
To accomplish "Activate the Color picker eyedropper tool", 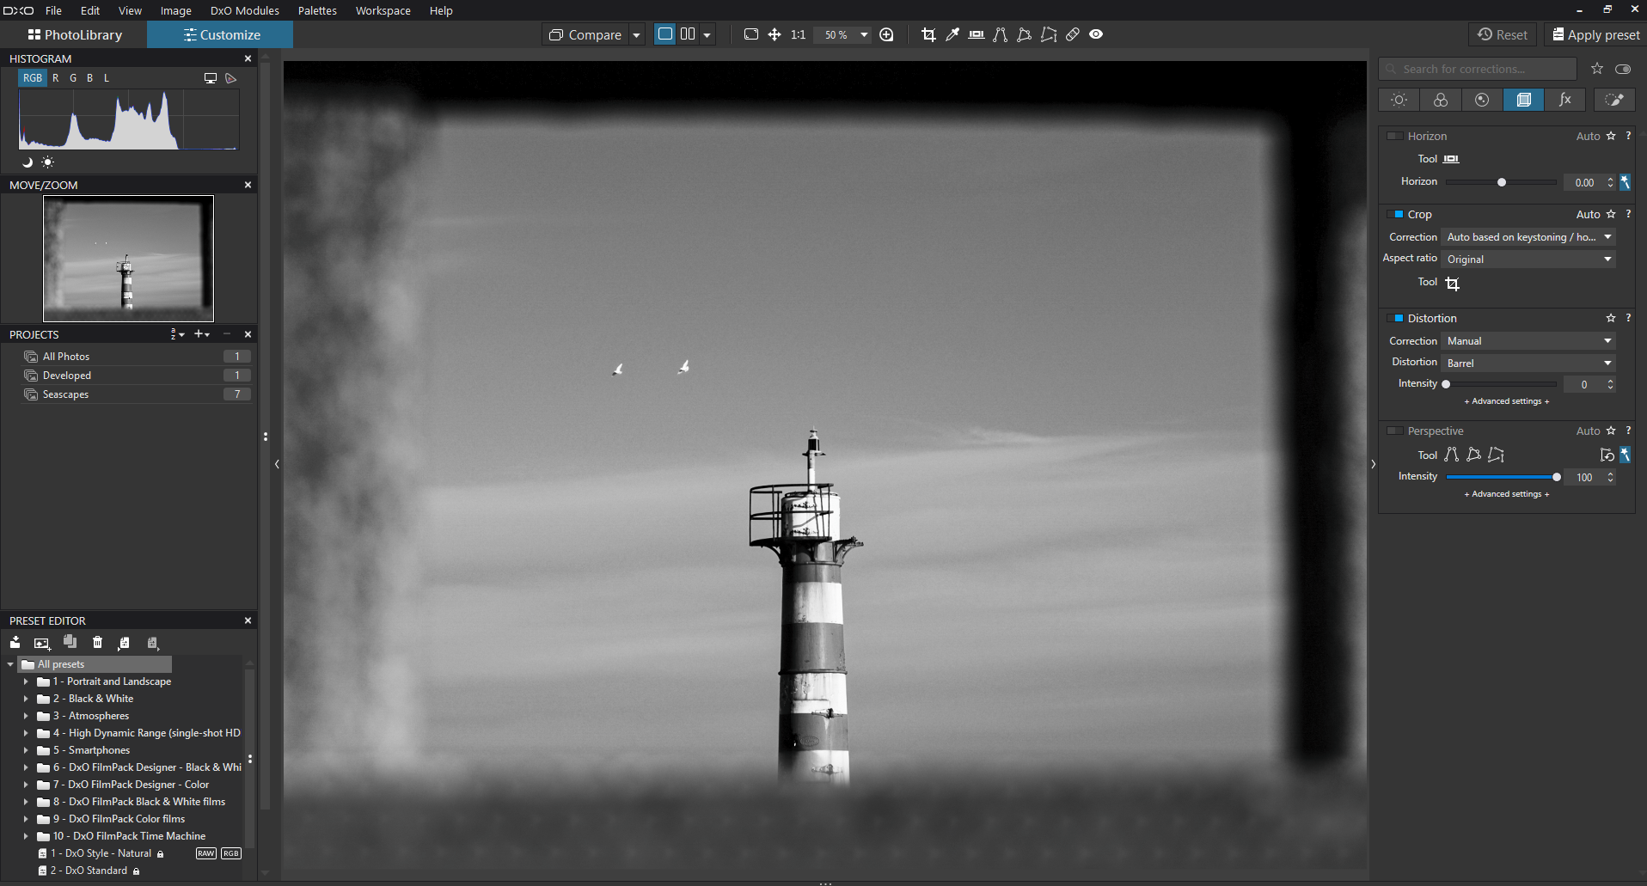I will click(x=952, y=34).
